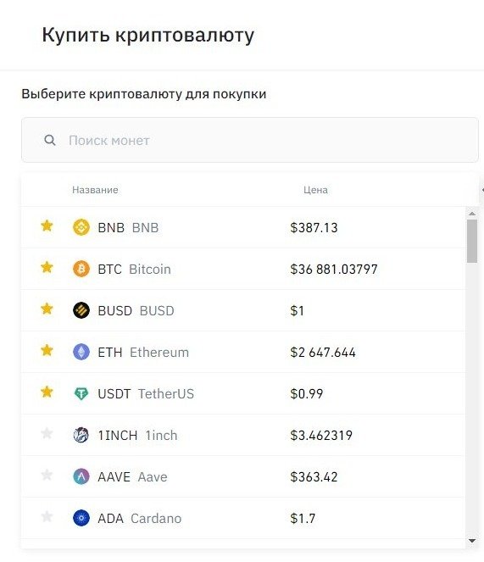This screenshot has height=562, width=484.
Task: Click the BUSD black coin icon
Action: [81, 310]
